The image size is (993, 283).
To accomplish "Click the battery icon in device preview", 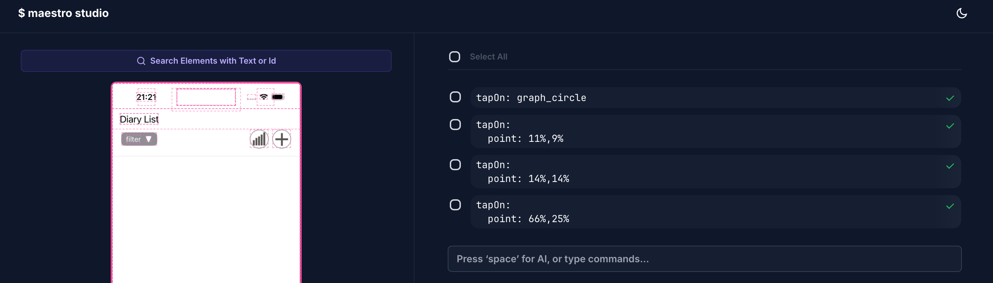I will pos(277,97).
